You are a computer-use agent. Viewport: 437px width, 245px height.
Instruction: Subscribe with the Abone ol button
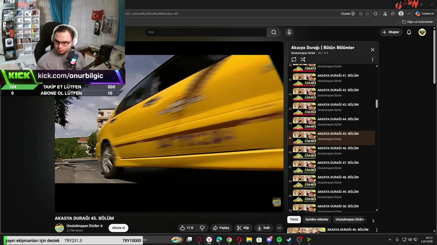[118, 228]
